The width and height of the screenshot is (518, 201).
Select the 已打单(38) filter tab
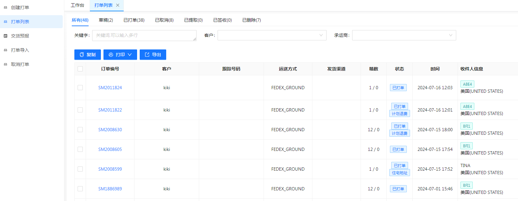(x=134, y=20)
